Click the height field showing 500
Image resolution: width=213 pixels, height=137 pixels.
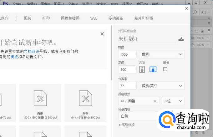tap(127, 69)
